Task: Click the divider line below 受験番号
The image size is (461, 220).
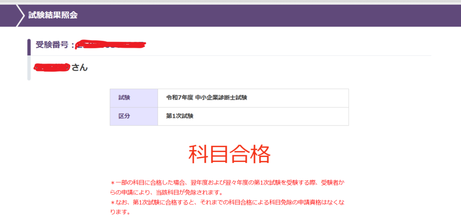Action: pos(270,55)
